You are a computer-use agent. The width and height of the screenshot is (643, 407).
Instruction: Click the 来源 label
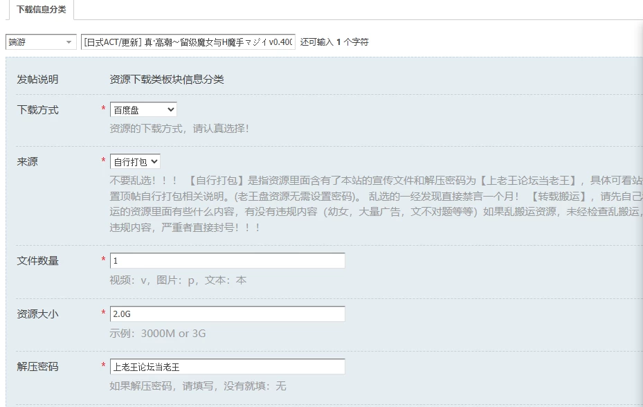coord(28,162)
